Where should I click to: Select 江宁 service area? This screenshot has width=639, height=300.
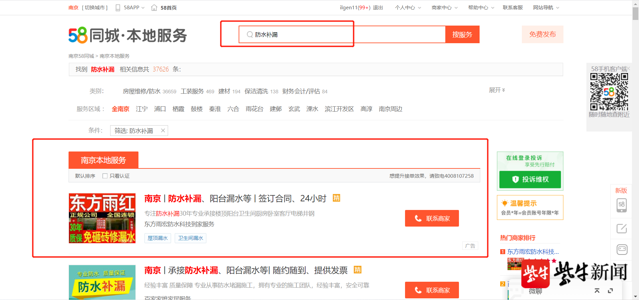[x=142, y=109]
